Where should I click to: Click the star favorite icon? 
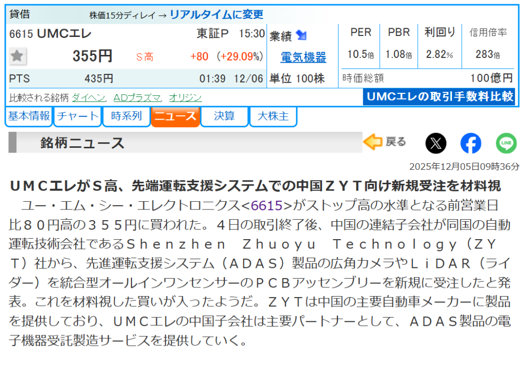coord(18,56)
